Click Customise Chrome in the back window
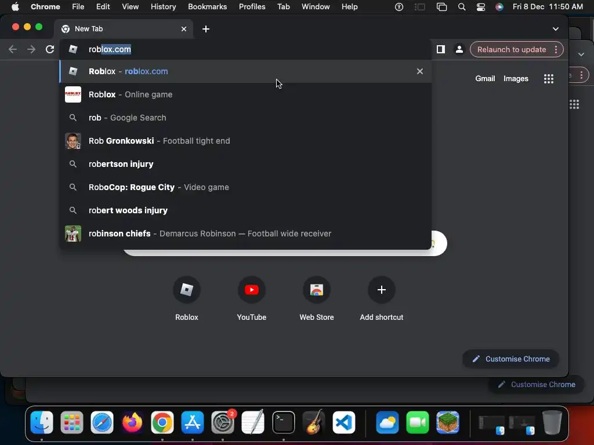 (537, 385)
